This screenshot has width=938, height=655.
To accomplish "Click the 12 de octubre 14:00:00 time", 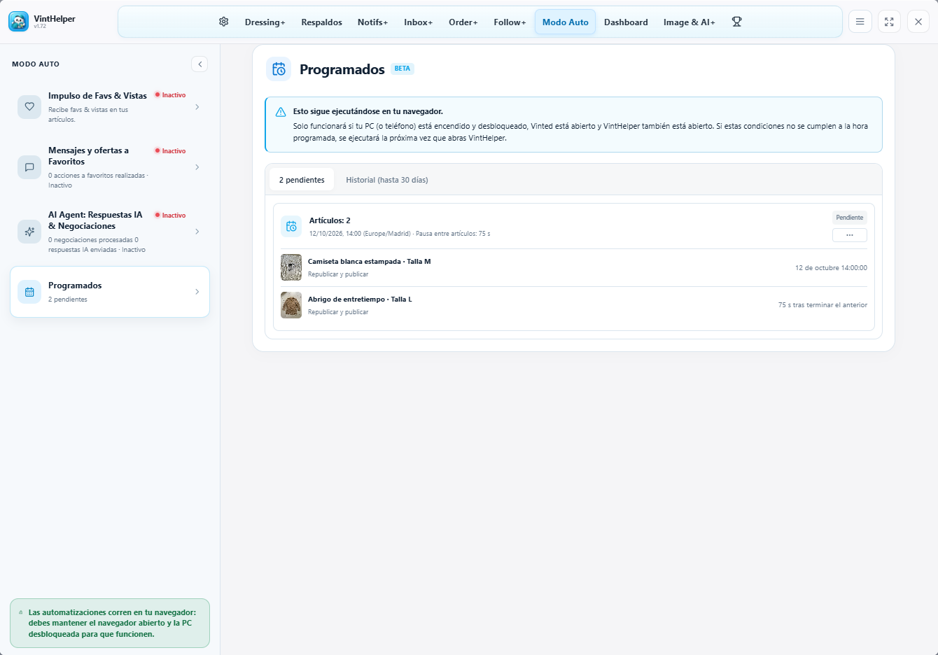I will tap(831, 268).
